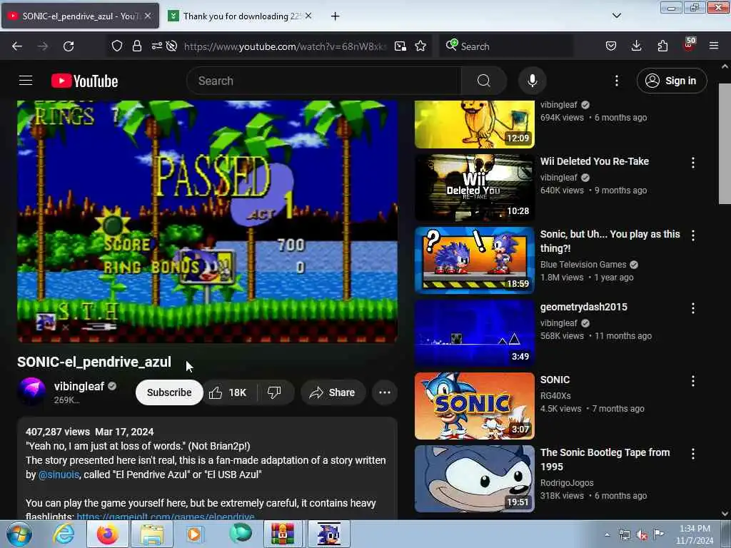Open Wii Deleted You Re-Take thumbnail

pos(475,188)
